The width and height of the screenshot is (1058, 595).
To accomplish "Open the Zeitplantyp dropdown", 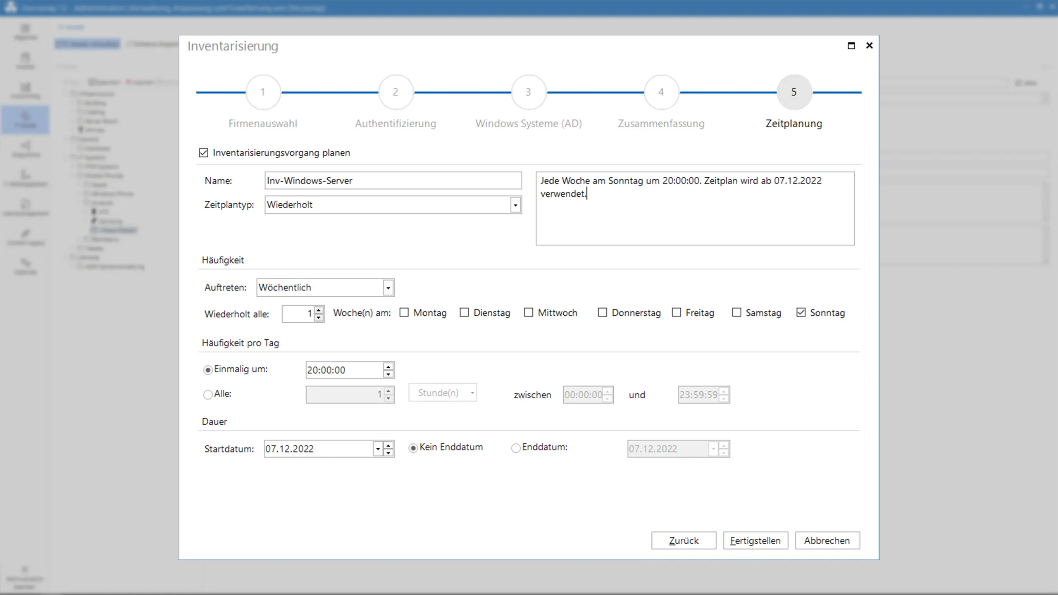I will pos(515,205).
